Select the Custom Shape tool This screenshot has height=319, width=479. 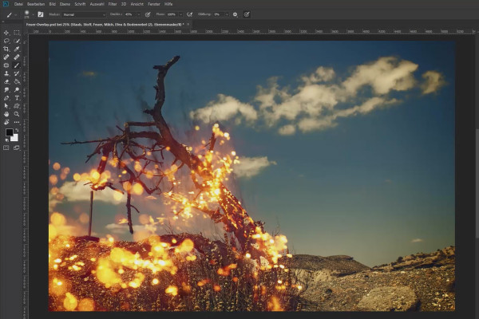click(x=17, y=106)
